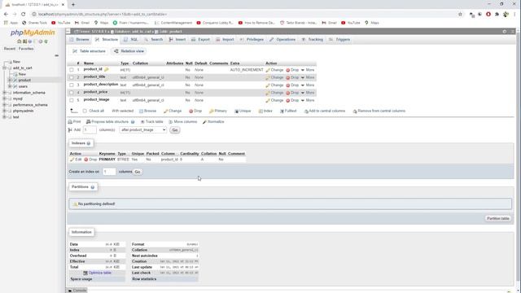
Task: Expand the information_schema database node
Action: pos(5,93)
